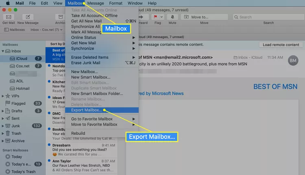Open the Flag dropdown arrow
This screenshot has width=305, height=175.
pos(161,17)
